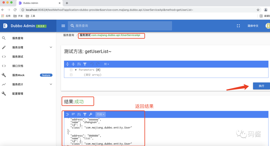
Task: Click the code brackets icon beside 服务测试
Action: pos(4,57)
